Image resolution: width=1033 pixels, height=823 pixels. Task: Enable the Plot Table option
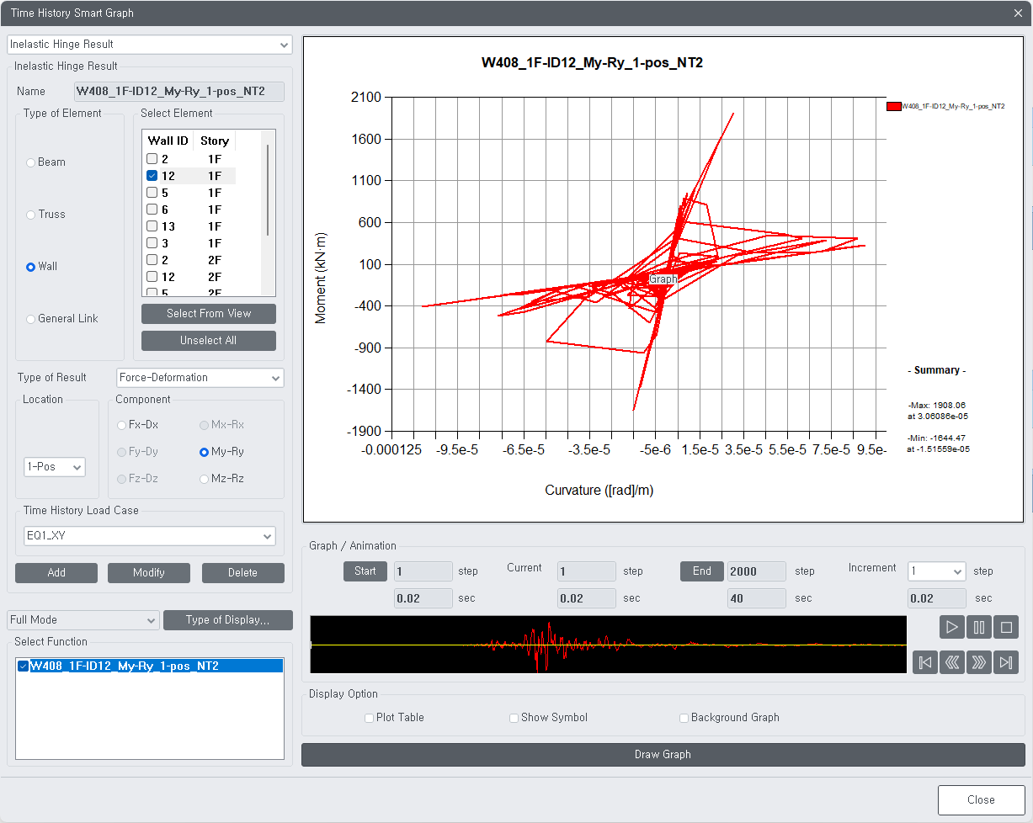(369, 718)
